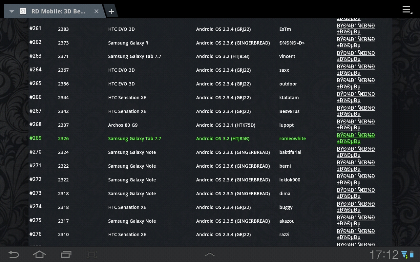This screenshot has height=262, width=420.
Task: Open details link in razzi row
Action: (x=356, y=234)
